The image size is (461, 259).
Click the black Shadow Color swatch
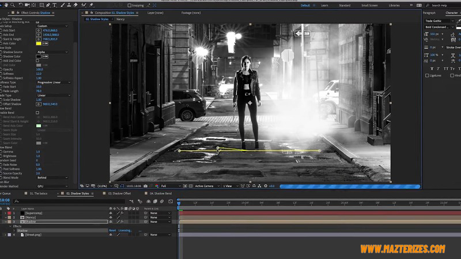coord(39,56)
